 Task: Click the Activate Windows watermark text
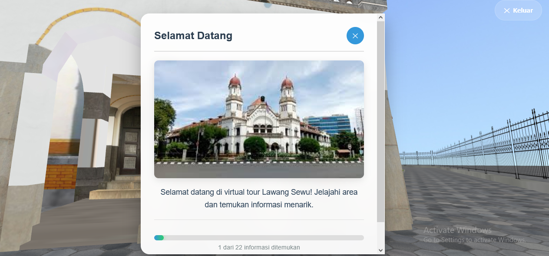pyautogui.click(x=457, y=230)
